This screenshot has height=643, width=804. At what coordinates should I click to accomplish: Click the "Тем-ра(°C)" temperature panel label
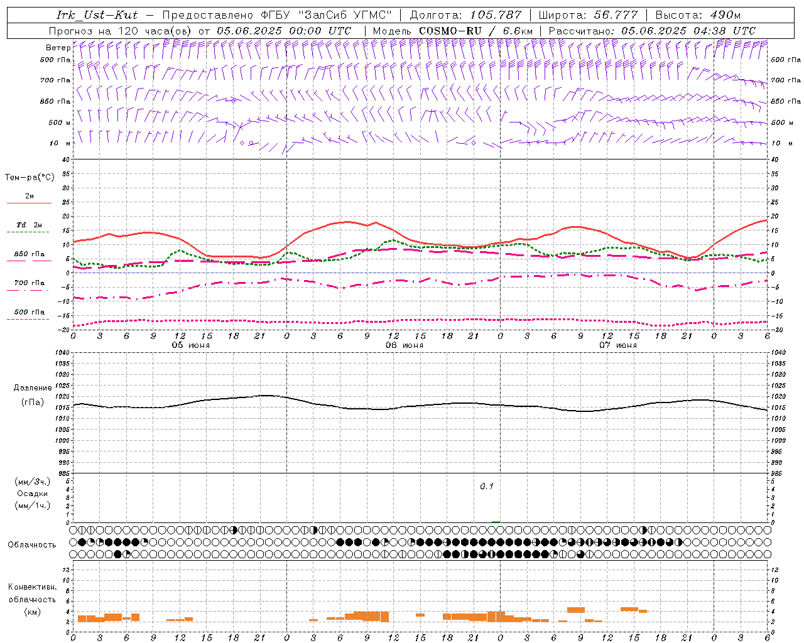tap(30, 178)
